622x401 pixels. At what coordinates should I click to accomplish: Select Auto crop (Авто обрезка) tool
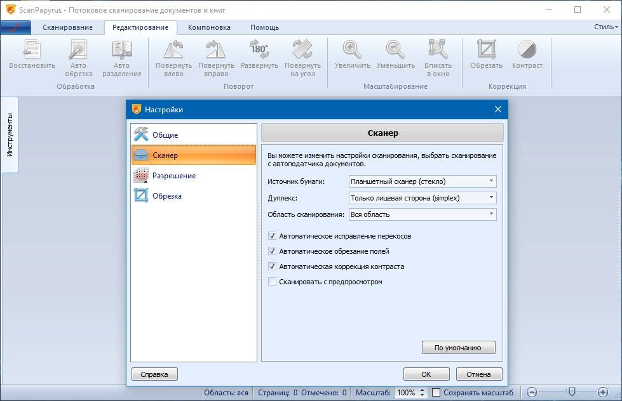tap(78, 58)
